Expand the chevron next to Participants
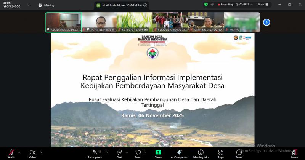This screenshot has width=305, height=160. 106,152
